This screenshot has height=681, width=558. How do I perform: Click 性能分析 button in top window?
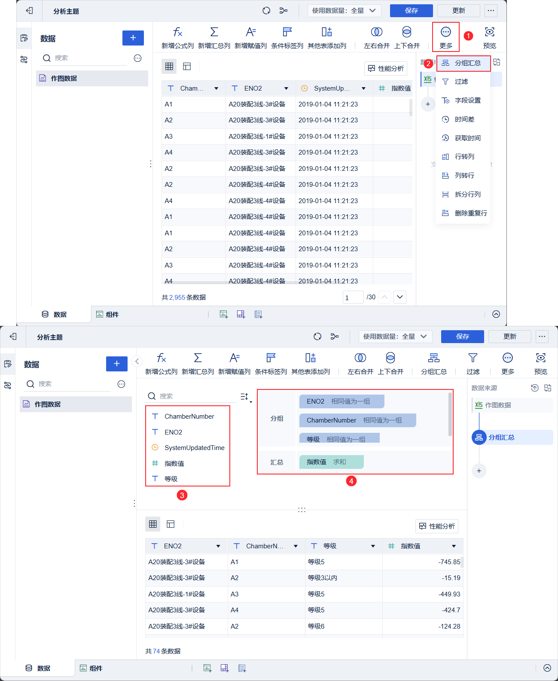[386, 68]
